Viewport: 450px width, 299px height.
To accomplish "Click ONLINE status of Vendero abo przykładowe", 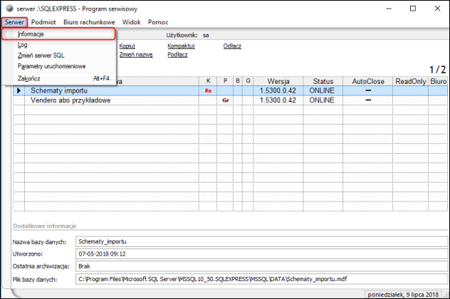I will click(322, 100).
